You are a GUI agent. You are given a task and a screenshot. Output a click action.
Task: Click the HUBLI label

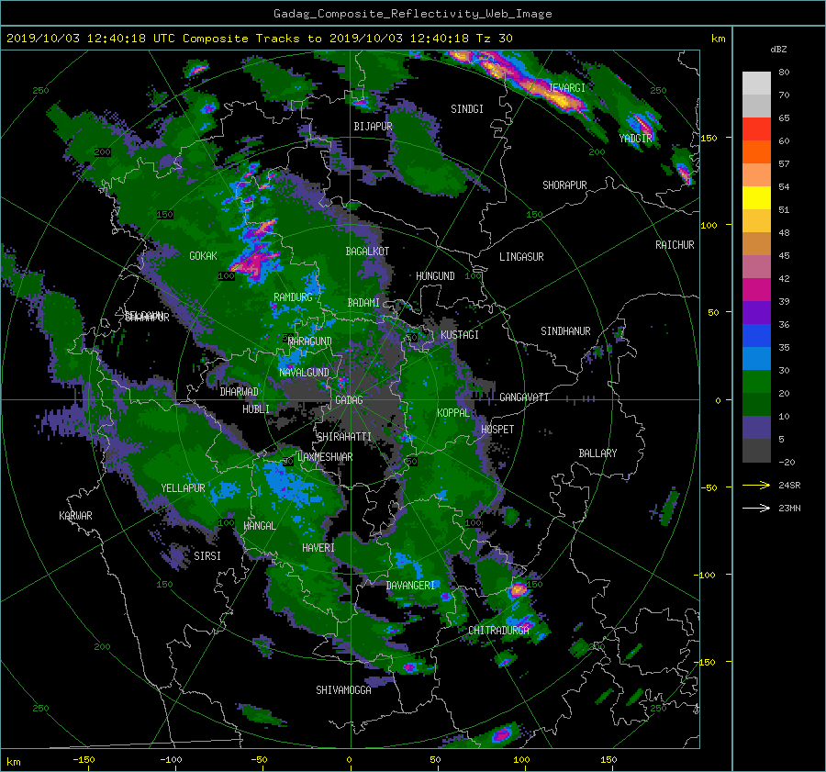click(255, 409)
